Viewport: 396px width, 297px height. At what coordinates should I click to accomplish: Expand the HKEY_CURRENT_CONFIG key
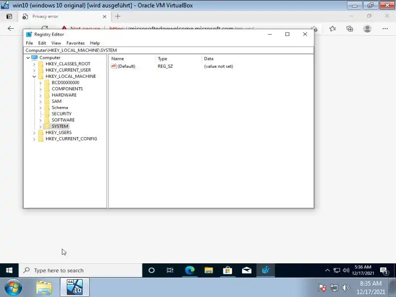[x=34, y=139]
